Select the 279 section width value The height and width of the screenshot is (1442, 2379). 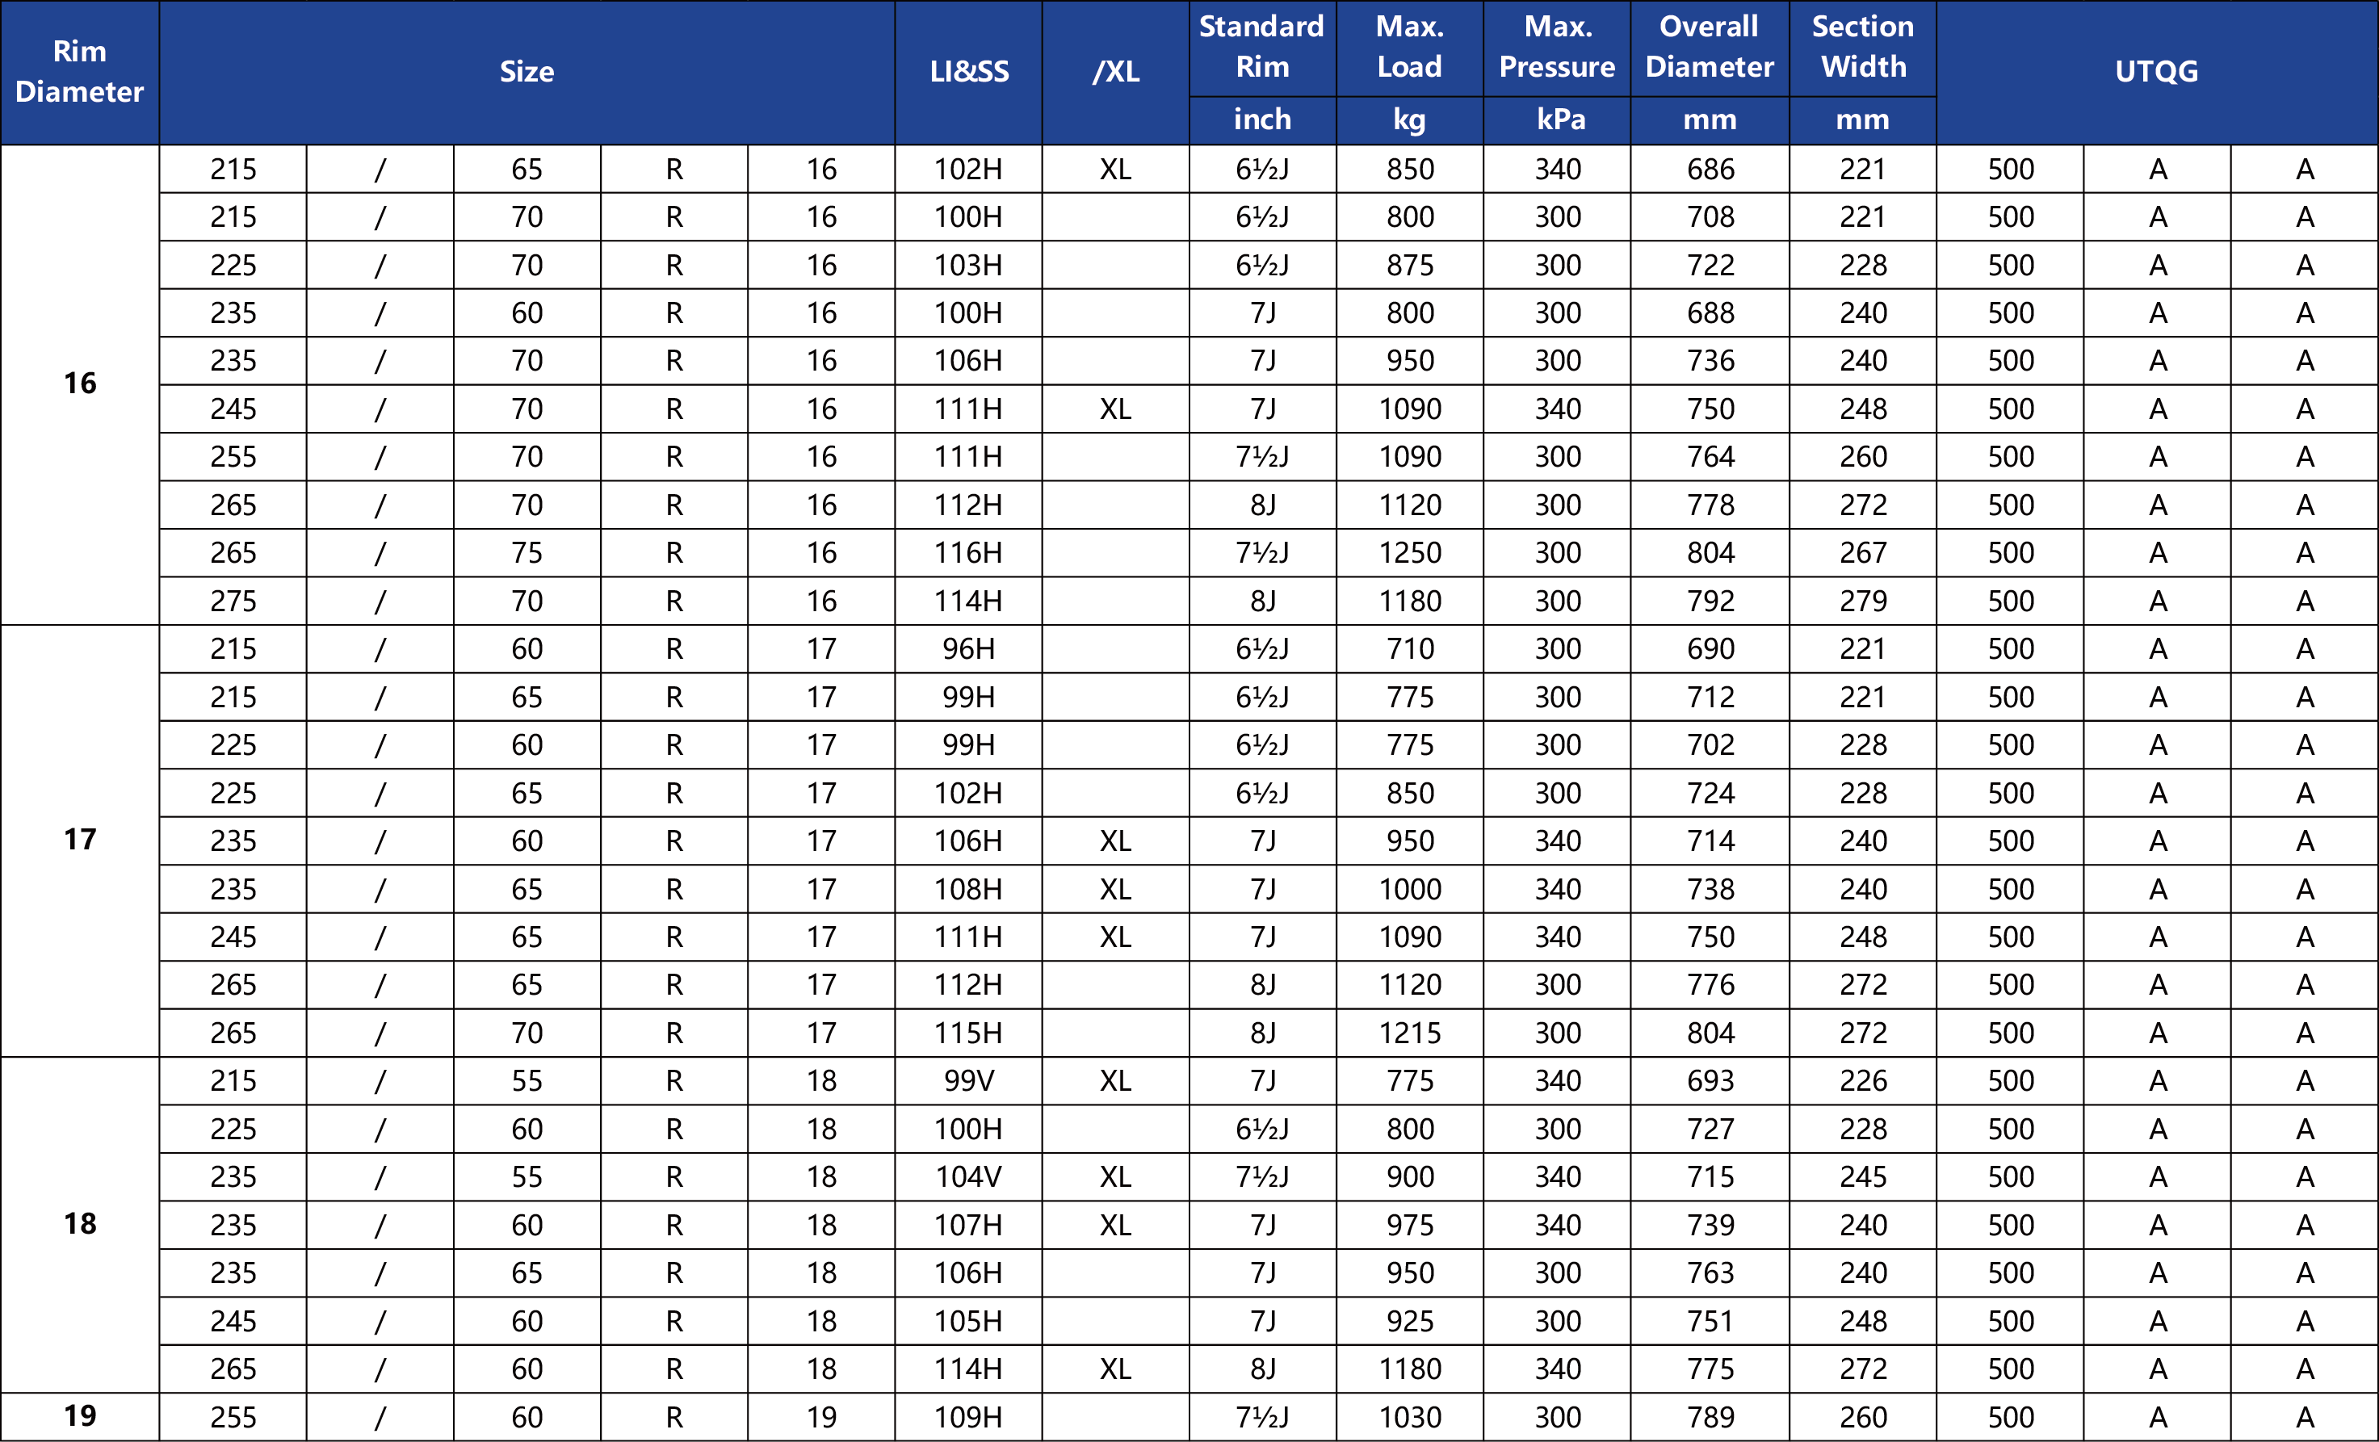coord(1862,601)
